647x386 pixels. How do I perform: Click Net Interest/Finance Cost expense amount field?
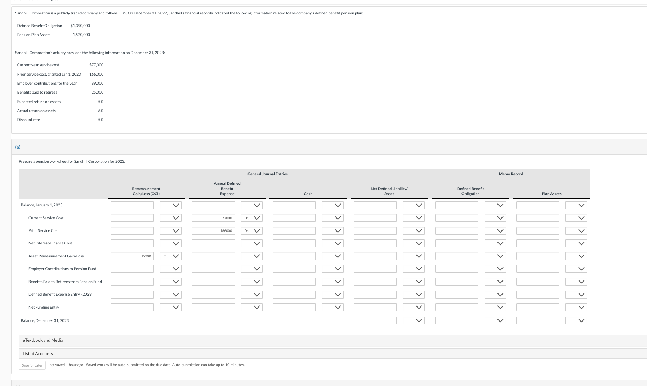[213, 243]
